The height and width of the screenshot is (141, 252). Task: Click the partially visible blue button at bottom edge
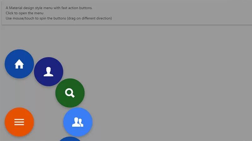tap(70, 139)
